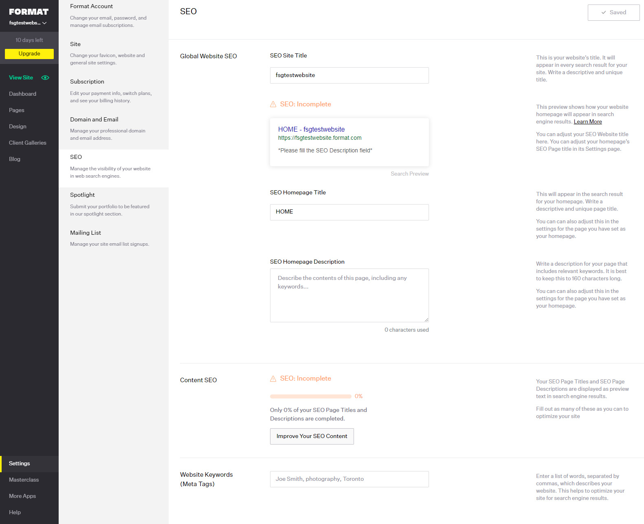Click the SEO Homepage Title field

349,212
